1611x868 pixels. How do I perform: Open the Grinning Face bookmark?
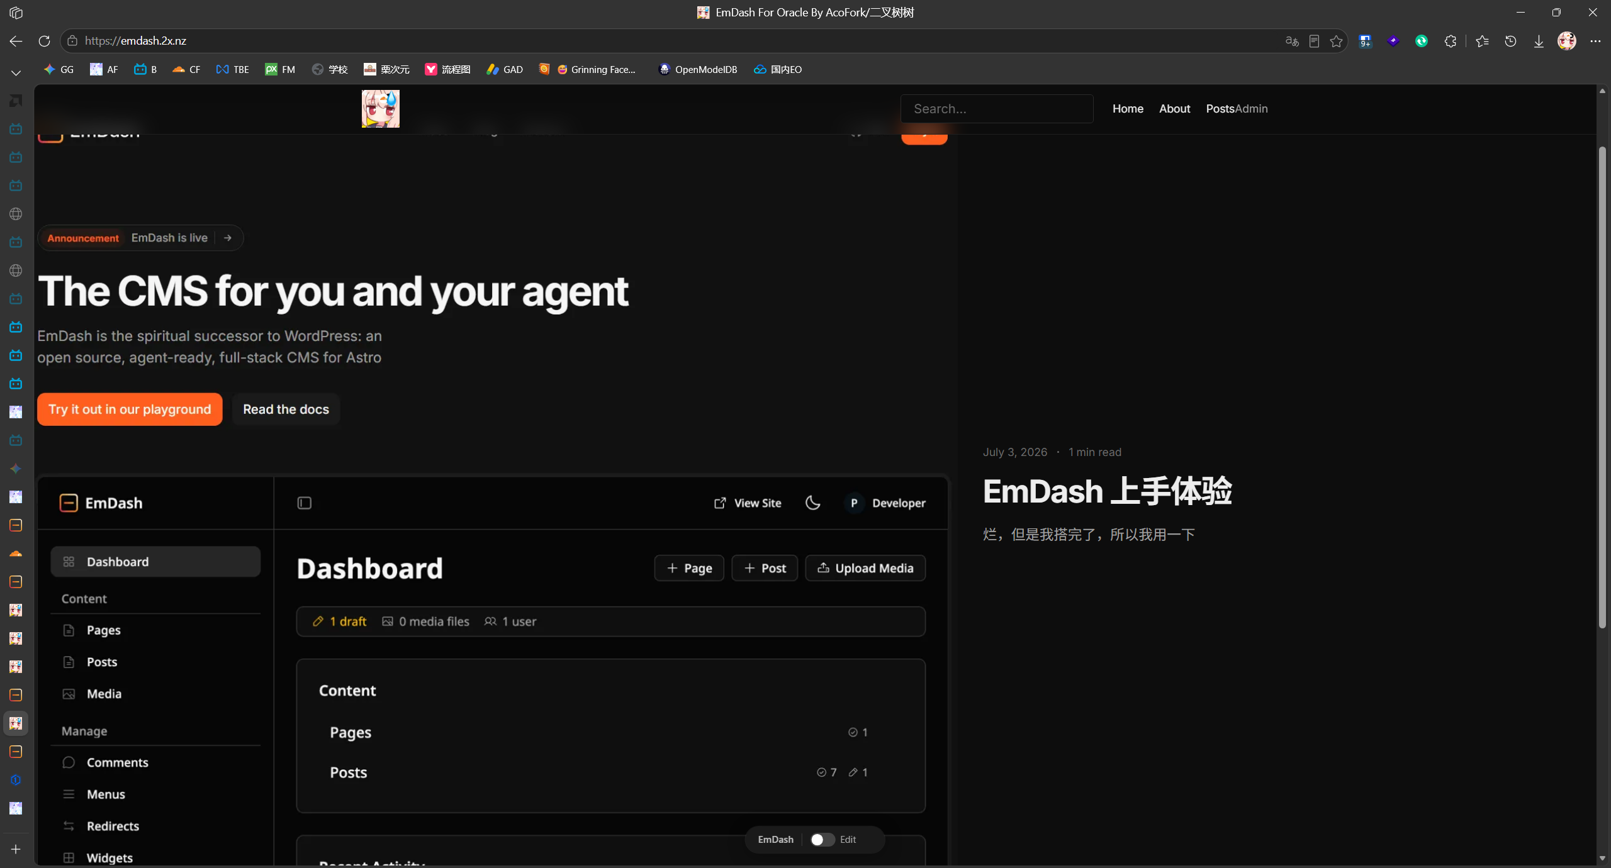595,69
